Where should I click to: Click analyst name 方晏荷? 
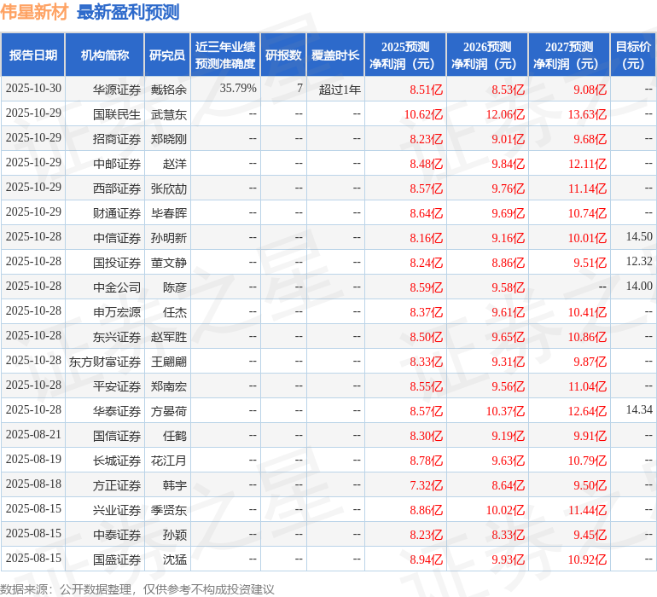(169, 411)
